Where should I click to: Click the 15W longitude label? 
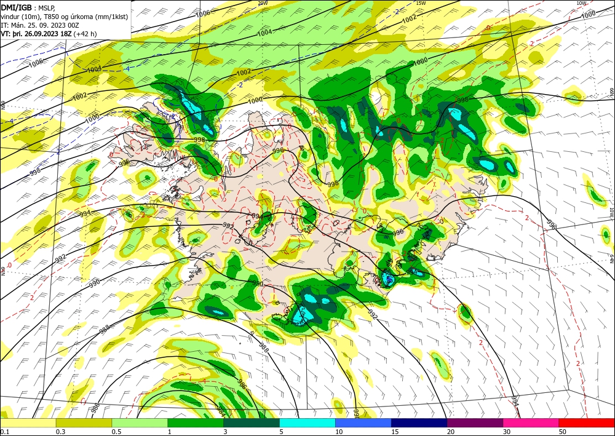pyautogui.click(x=421, y=3)
